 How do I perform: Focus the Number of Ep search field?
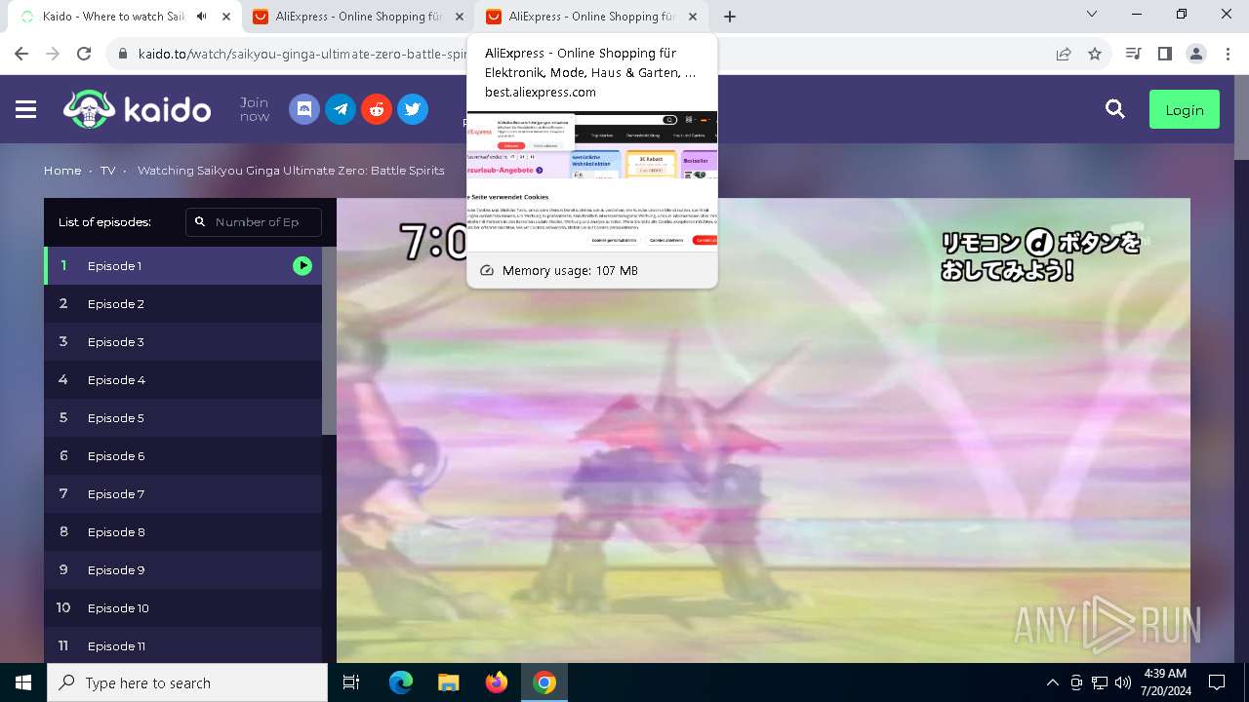pyautogui.click(x=254, y=221)
